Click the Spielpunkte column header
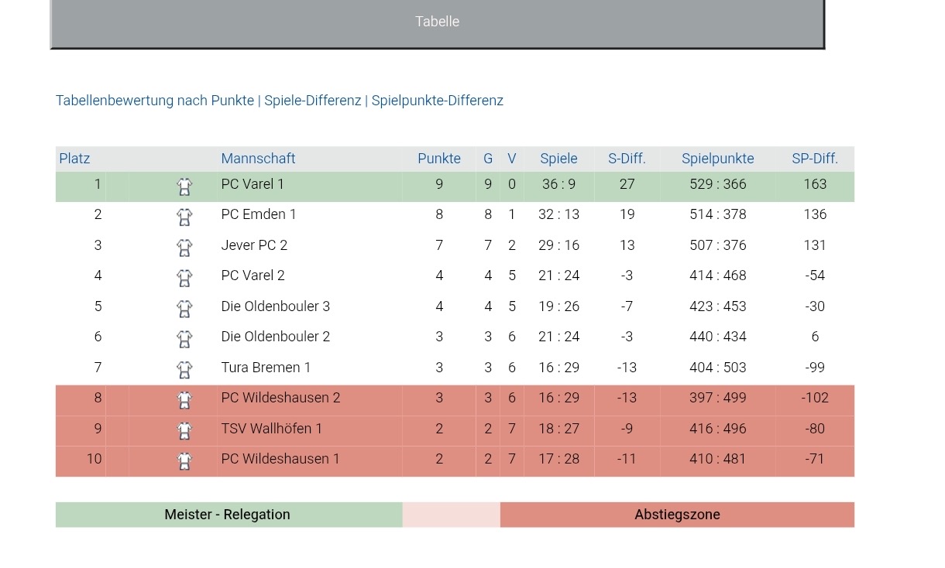 point(718,159)
